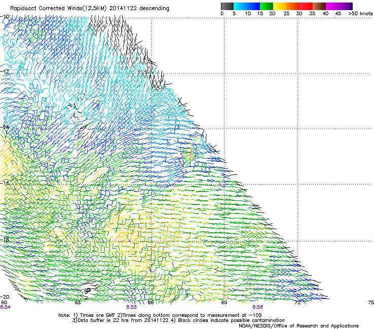
Task: Click the '-12' latitude axis label
Action: coord(5,71)
